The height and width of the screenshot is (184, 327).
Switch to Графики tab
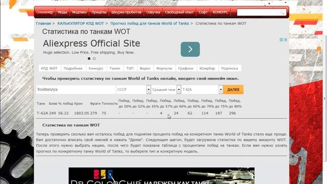coord(185,68)
